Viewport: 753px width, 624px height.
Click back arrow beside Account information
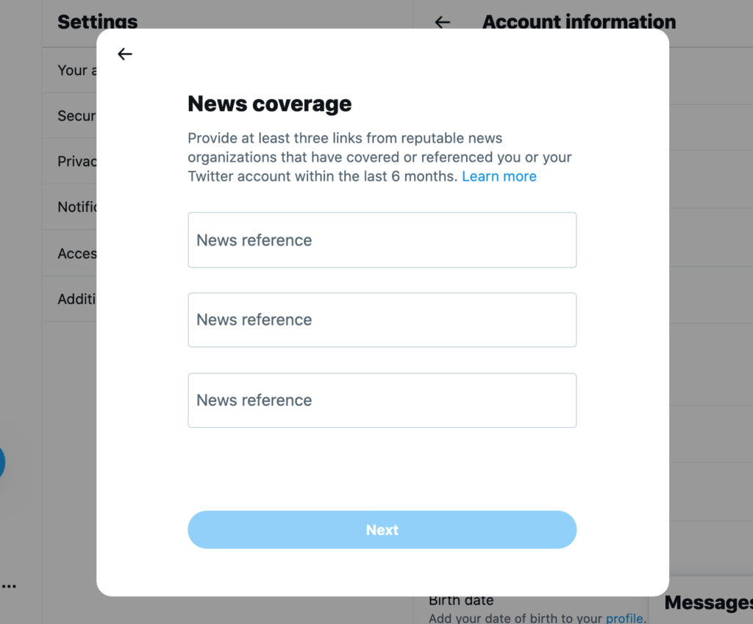coord(442,22)
